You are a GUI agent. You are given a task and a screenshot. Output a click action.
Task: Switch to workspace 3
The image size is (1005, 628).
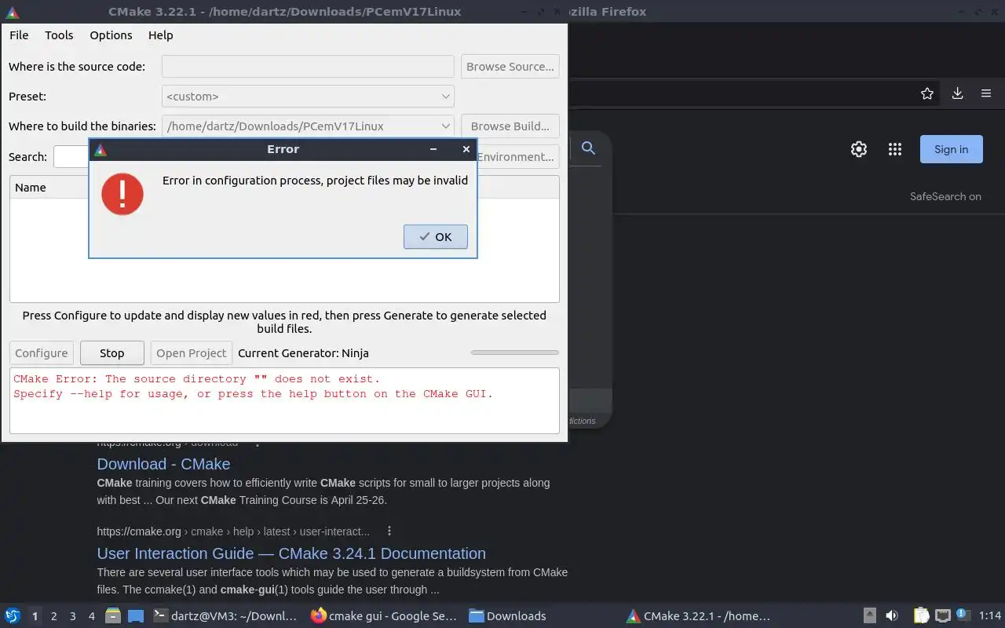click(73, 616)
